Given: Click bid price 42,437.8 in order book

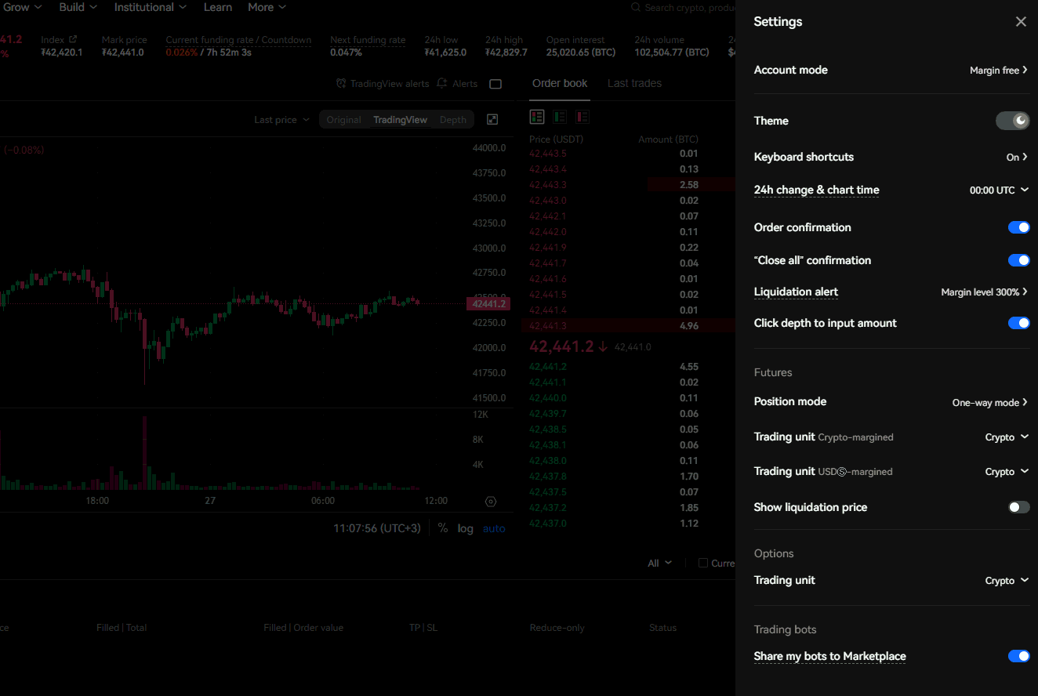Looking at the screenshot, I should coord(546,477).
